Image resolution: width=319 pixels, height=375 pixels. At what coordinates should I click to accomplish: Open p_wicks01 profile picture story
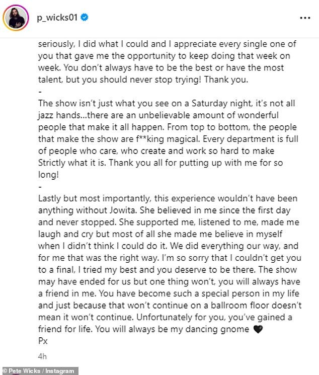click(16, 18)
